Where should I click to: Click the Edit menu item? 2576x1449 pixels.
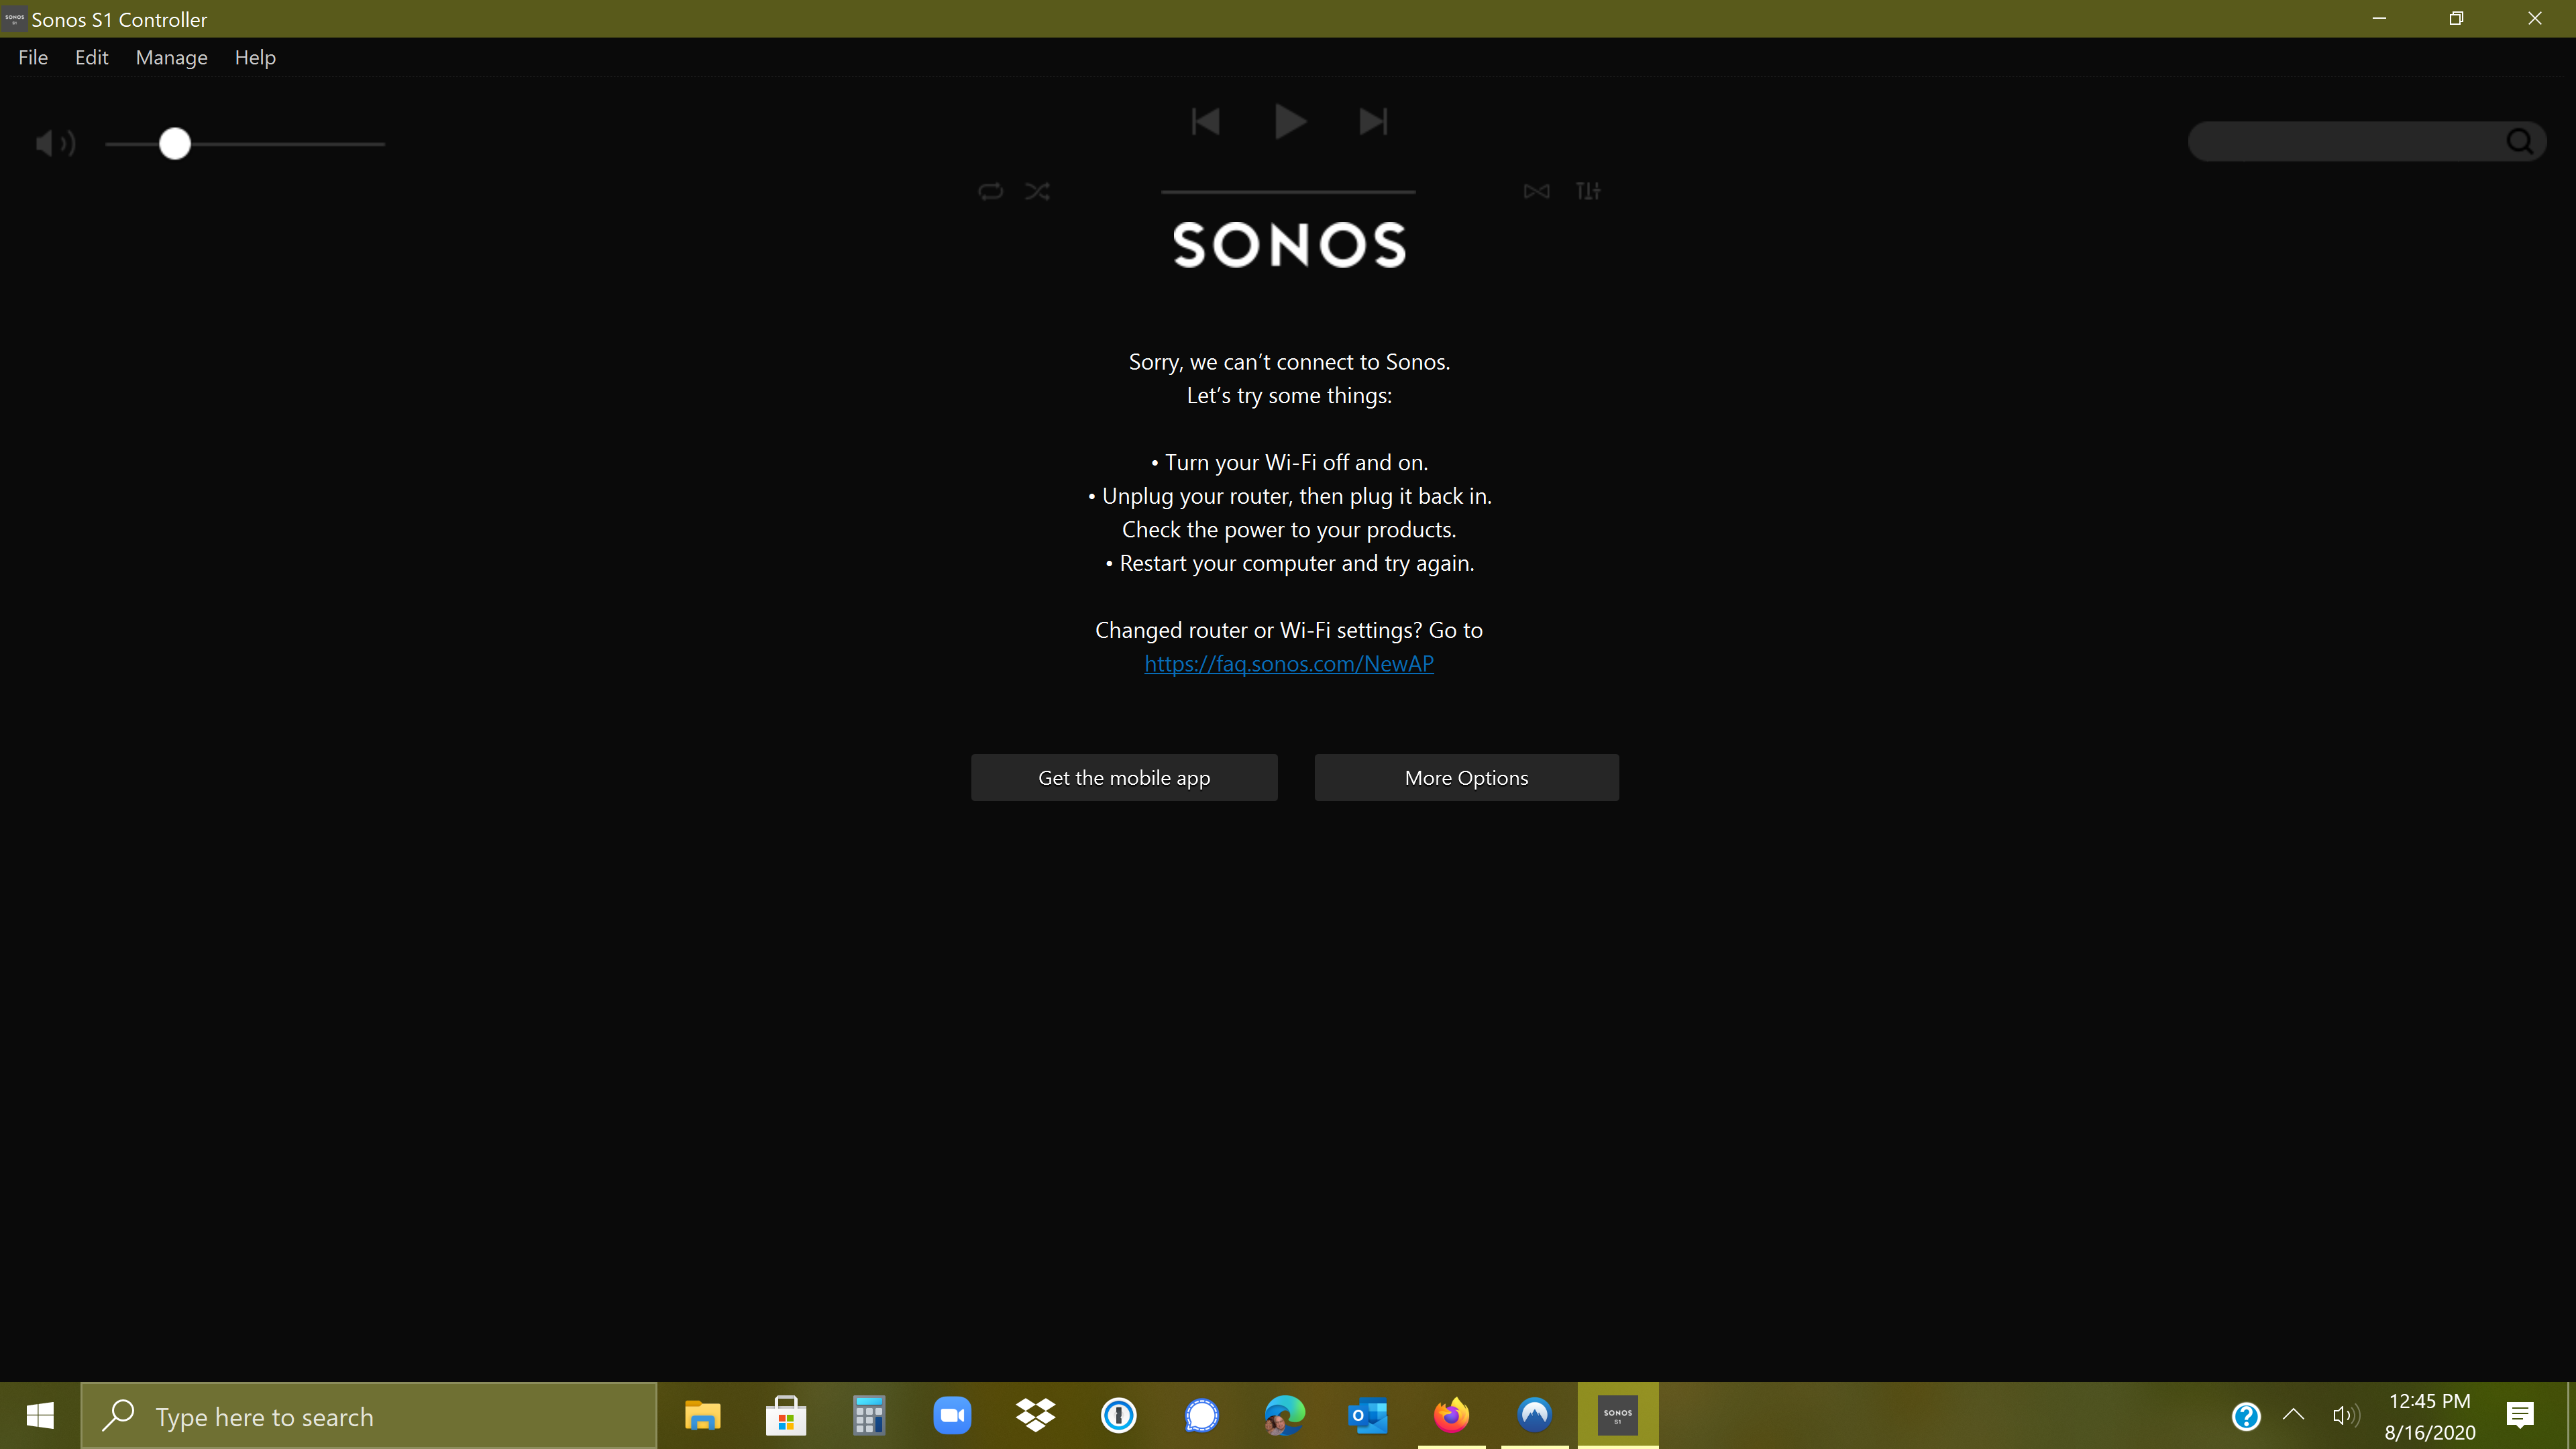(92, 56)
